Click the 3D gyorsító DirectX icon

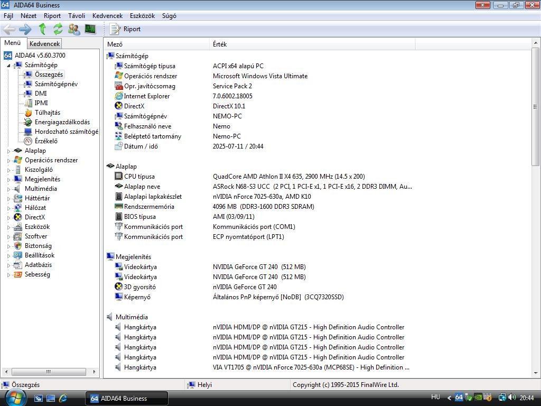119,287
